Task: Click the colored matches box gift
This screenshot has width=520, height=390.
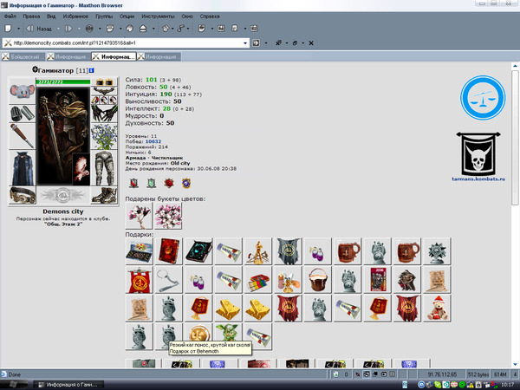Action: coord(258,280)
